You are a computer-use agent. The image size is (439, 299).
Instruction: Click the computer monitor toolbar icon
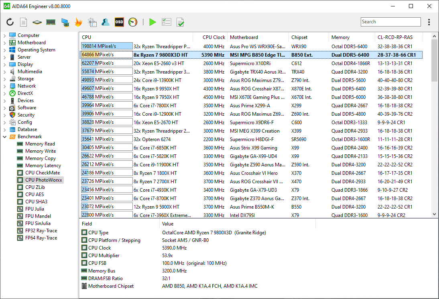(x=65, y=22)
